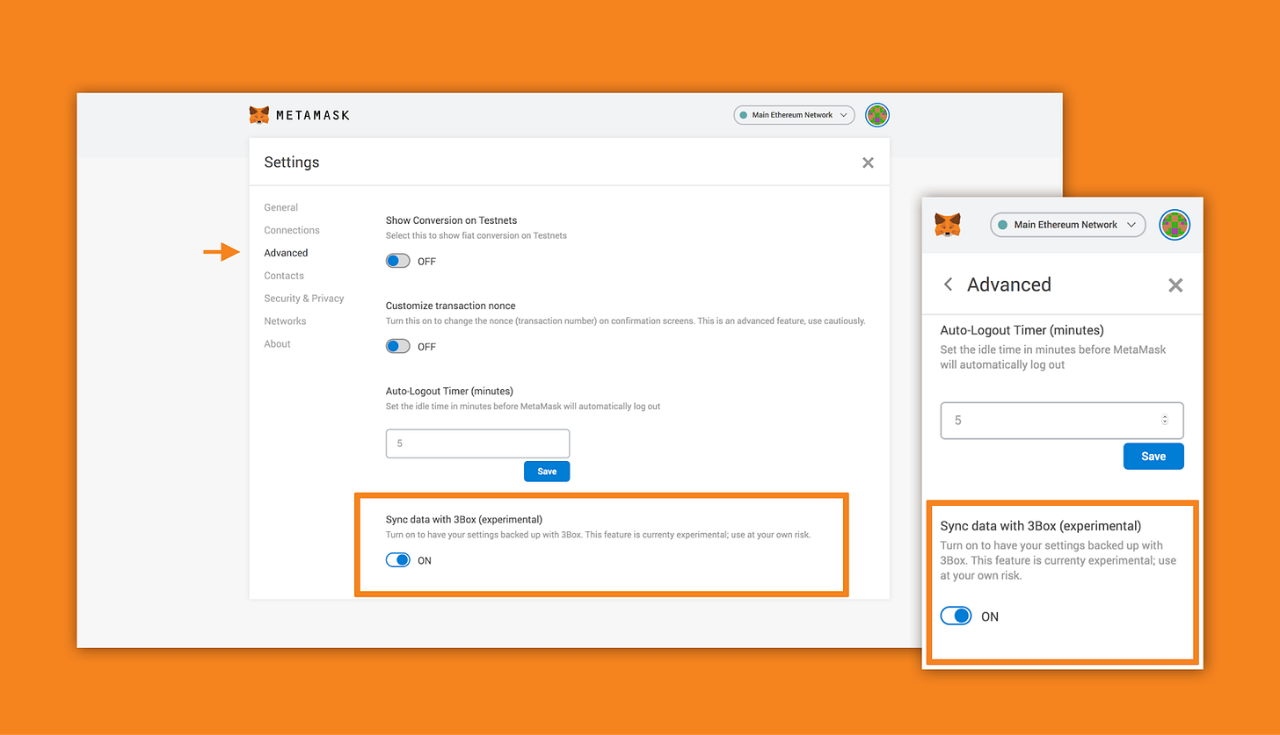
Task: Click 'Sync data with 3Box (experimental)' label in popup
Action: coord(1041,526)
